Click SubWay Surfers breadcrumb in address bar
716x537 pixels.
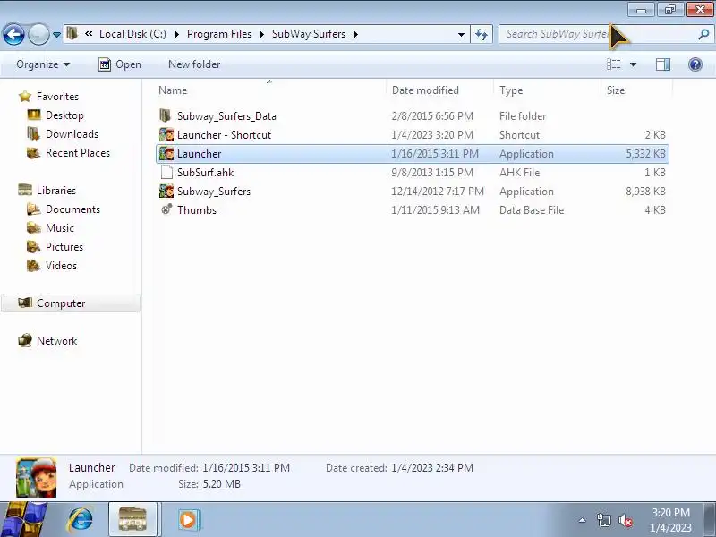[309, 34]
